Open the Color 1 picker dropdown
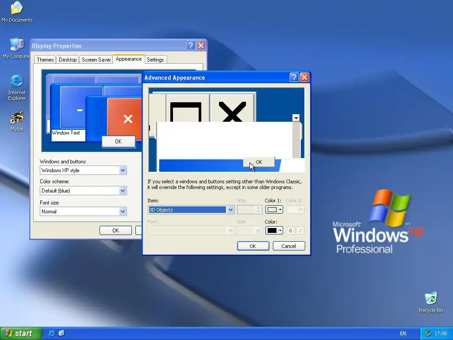The width and height of the screenshot is (453, 340). 274,209
